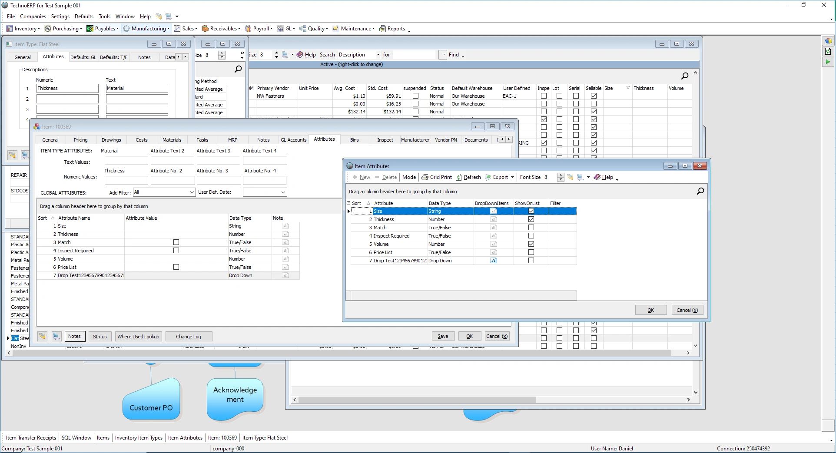The width and height of the screenshot is (836, 453).
Task: Click the search magnifier in Item Type window
Action: click(x=238, y=69)
